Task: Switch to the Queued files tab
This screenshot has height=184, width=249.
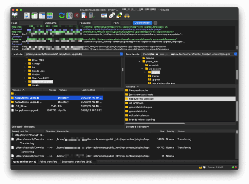Action: pyautogui.click(x=25, y=162)
